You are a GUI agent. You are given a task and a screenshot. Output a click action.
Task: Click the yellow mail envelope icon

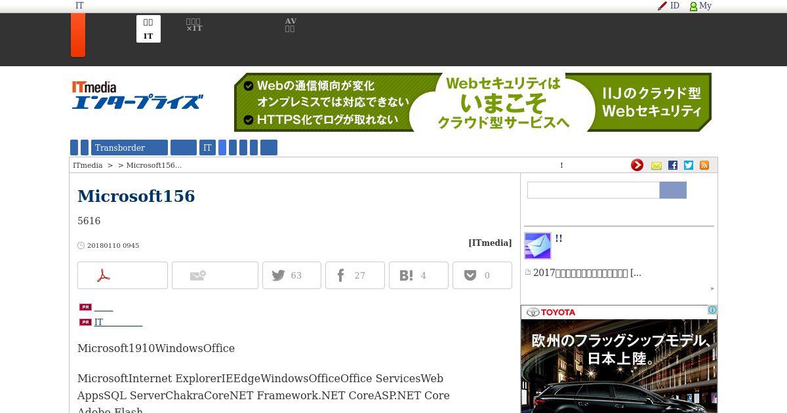click(656, 166)
